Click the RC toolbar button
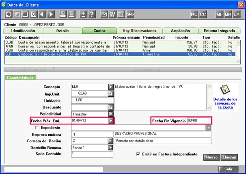 tap(194, 15)
